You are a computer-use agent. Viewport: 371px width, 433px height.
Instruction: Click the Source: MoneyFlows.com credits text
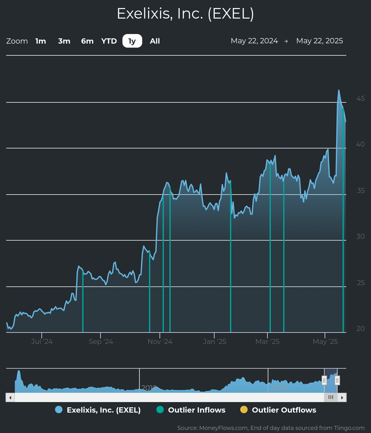[271, 428]
